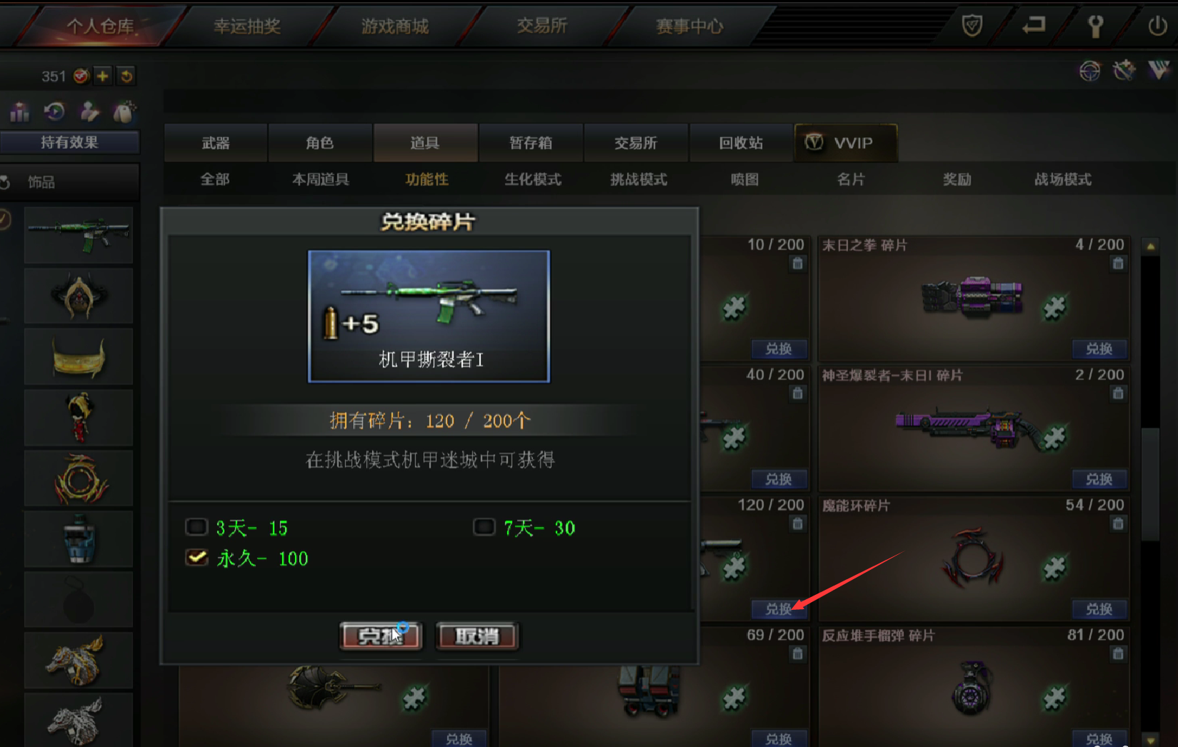Click the refresh icon beside the currency count
1178x747 pixels.
coord(126,76)
